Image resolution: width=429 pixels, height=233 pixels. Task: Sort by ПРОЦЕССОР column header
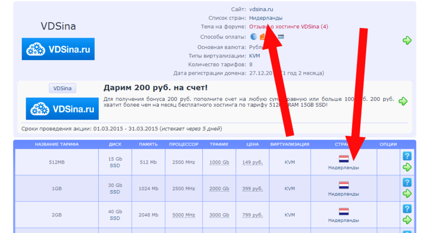(x=183, y=144)
